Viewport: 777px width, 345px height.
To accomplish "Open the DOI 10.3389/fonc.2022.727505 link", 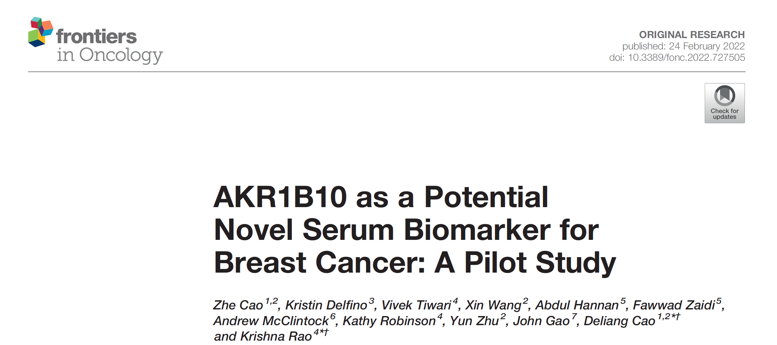I will pyautogui.click(x=686, y=58).
